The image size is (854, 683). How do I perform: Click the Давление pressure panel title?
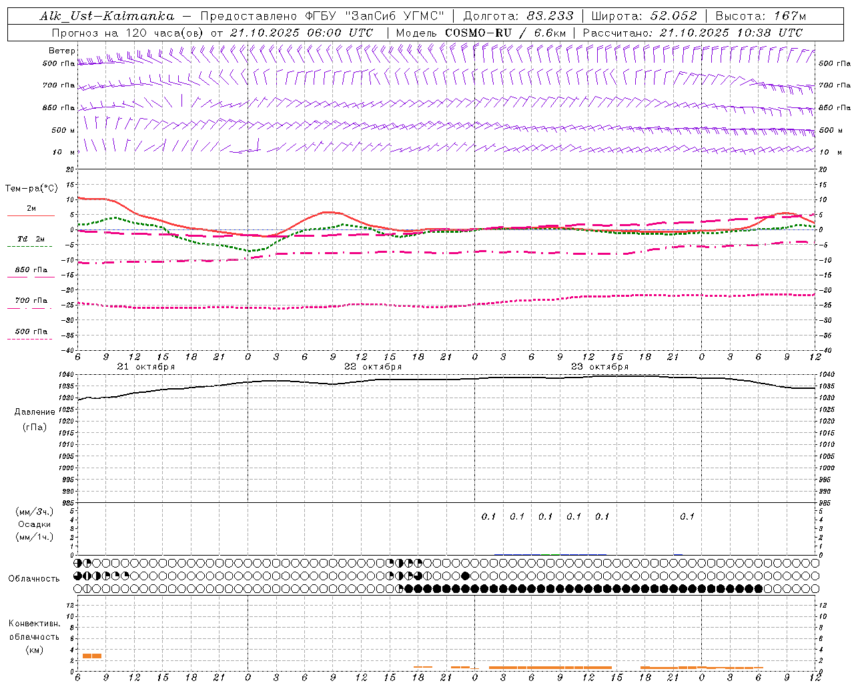35,412
